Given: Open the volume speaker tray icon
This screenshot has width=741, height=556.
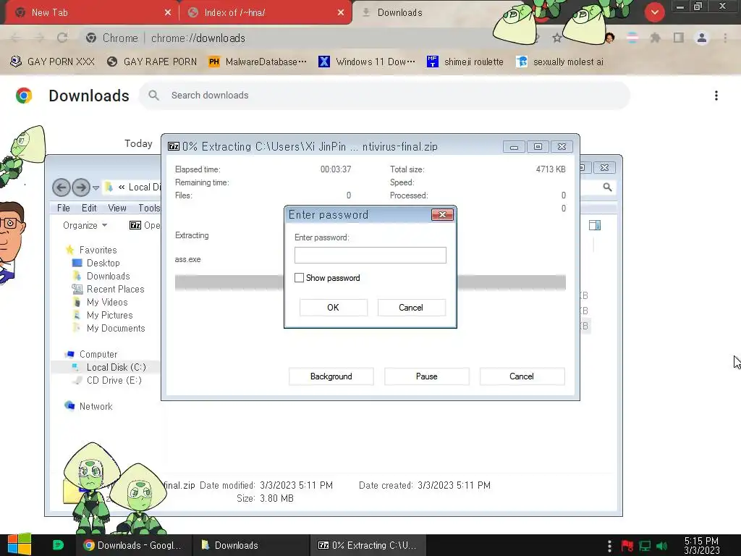Looking at the screenshot, I should (662, 546).
